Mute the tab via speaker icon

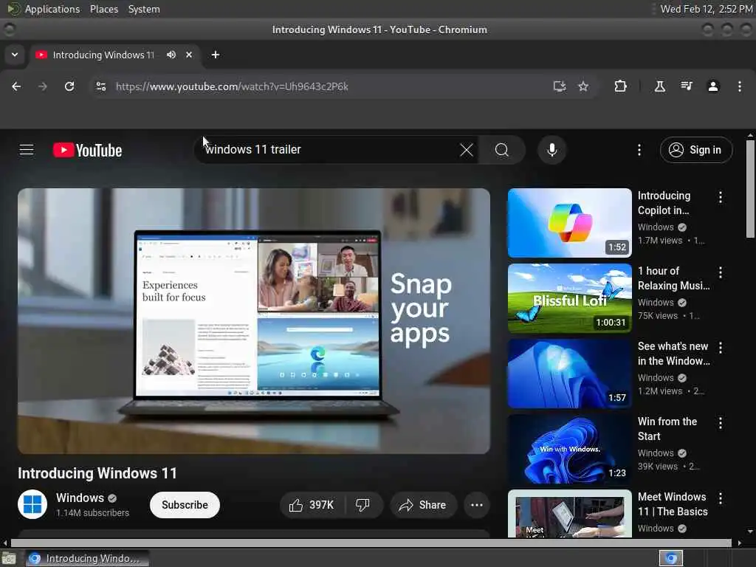point(171,55)
